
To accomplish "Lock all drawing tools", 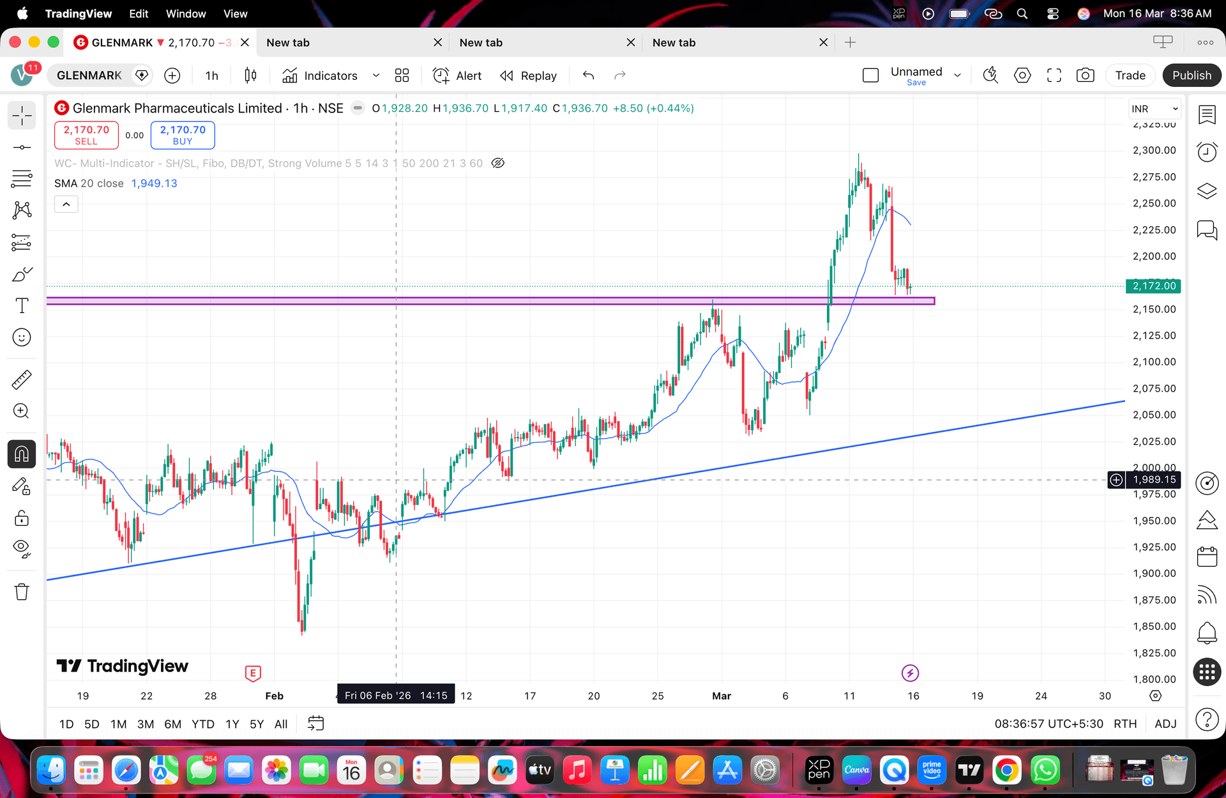I will (22, 518).
